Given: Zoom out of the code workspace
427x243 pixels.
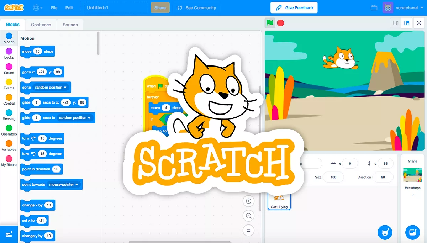Looking at the screenshot, I should click(248, 216).
